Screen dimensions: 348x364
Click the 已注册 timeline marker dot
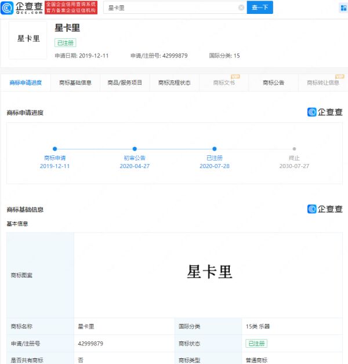(215, 149)
